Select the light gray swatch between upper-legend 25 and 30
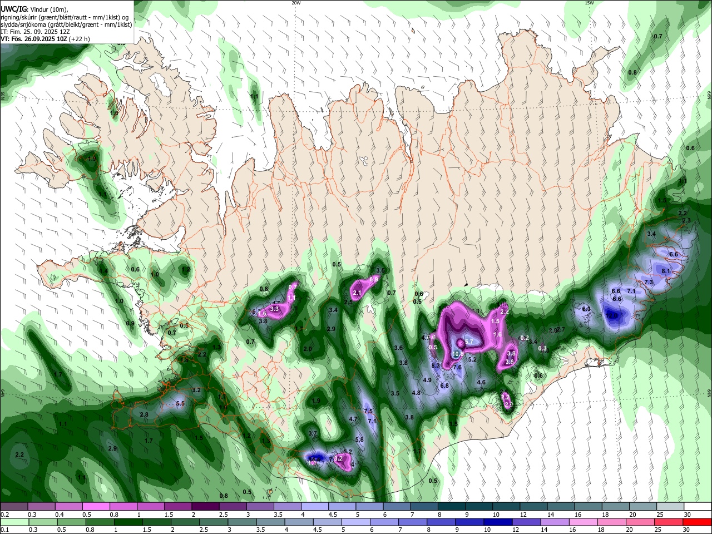The width and height of the screenshot is (712, 534). coord(670,507)
